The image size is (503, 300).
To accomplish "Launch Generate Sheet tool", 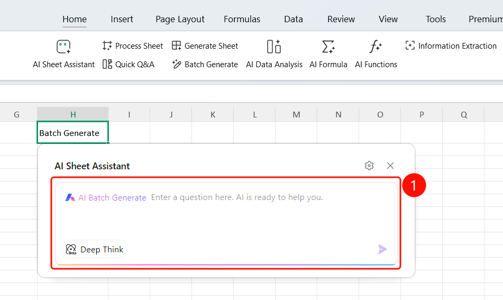I will point(205,46).
